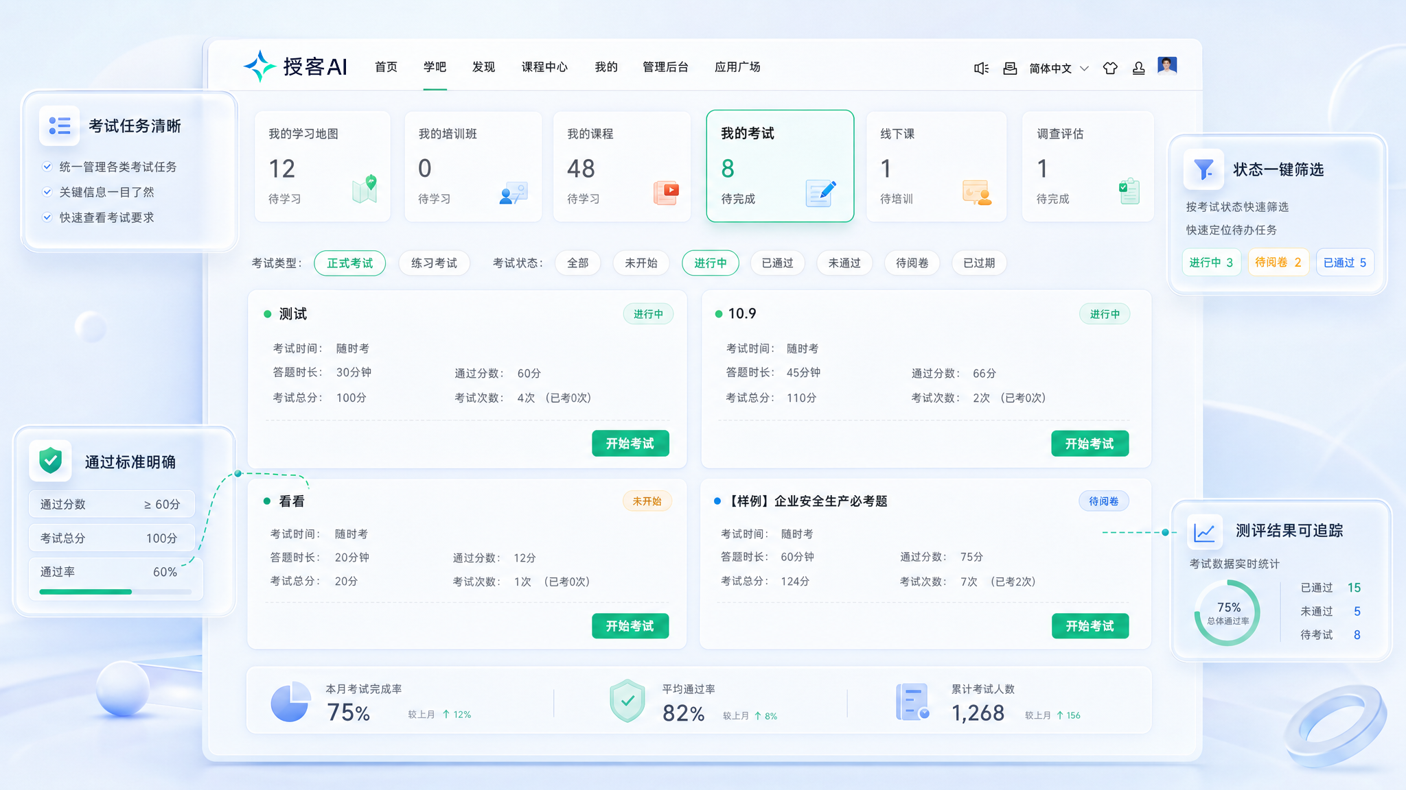Click check icon next to 统一管理各类考试任务
Viewport: 1406px width, 790px height.
[47, 167]
